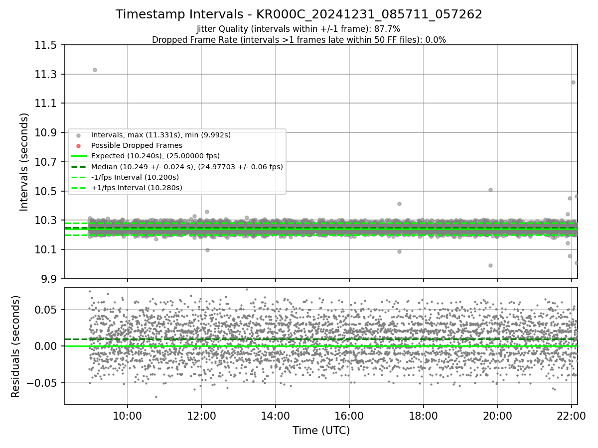Screen dimensions: 598x448
Task: Click the 14:00 time tick label
Action: [275, 416]
